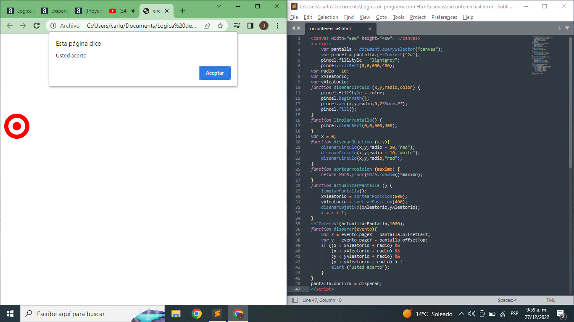The width and height of the screenshot is (574, 322).
Task: Click the Aceptar button in the alert
Action: (215, 73)
